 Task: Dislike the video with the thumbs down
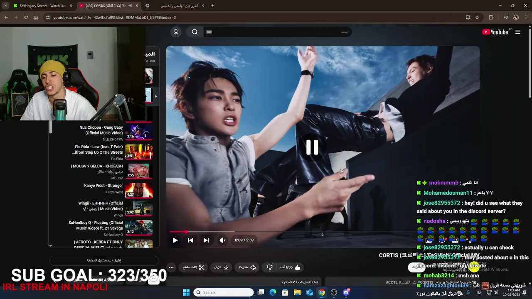pyautogui.click(x=269, y=267)
